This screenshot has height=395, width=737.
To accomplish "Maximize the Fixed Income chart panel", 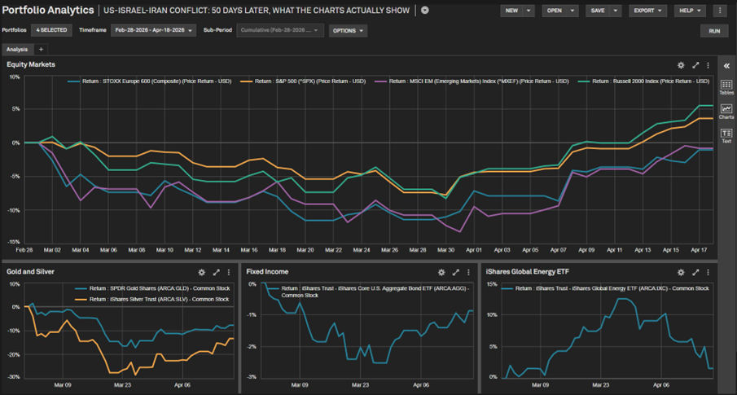I will click(456, 272).
